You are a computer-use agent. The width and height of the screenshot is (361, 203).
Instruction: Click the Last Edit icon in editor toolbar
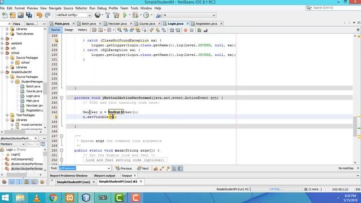tap(94, 30)
